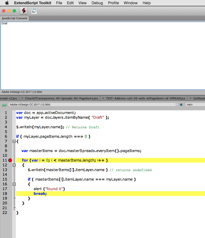Image resolution: width=205 pixels, height=238 pixels.
Task: Open the Profile menu
Action: 113,3
